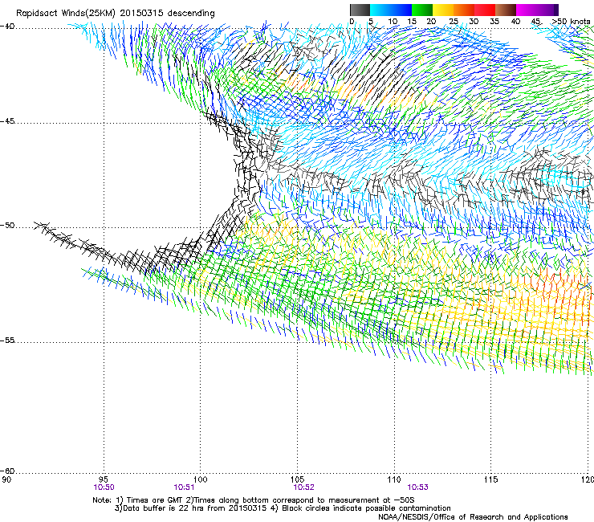Pick the brown 35-40 knots legend segment
594x522 pixels.
pyautogui.click(x=506, y=10)
